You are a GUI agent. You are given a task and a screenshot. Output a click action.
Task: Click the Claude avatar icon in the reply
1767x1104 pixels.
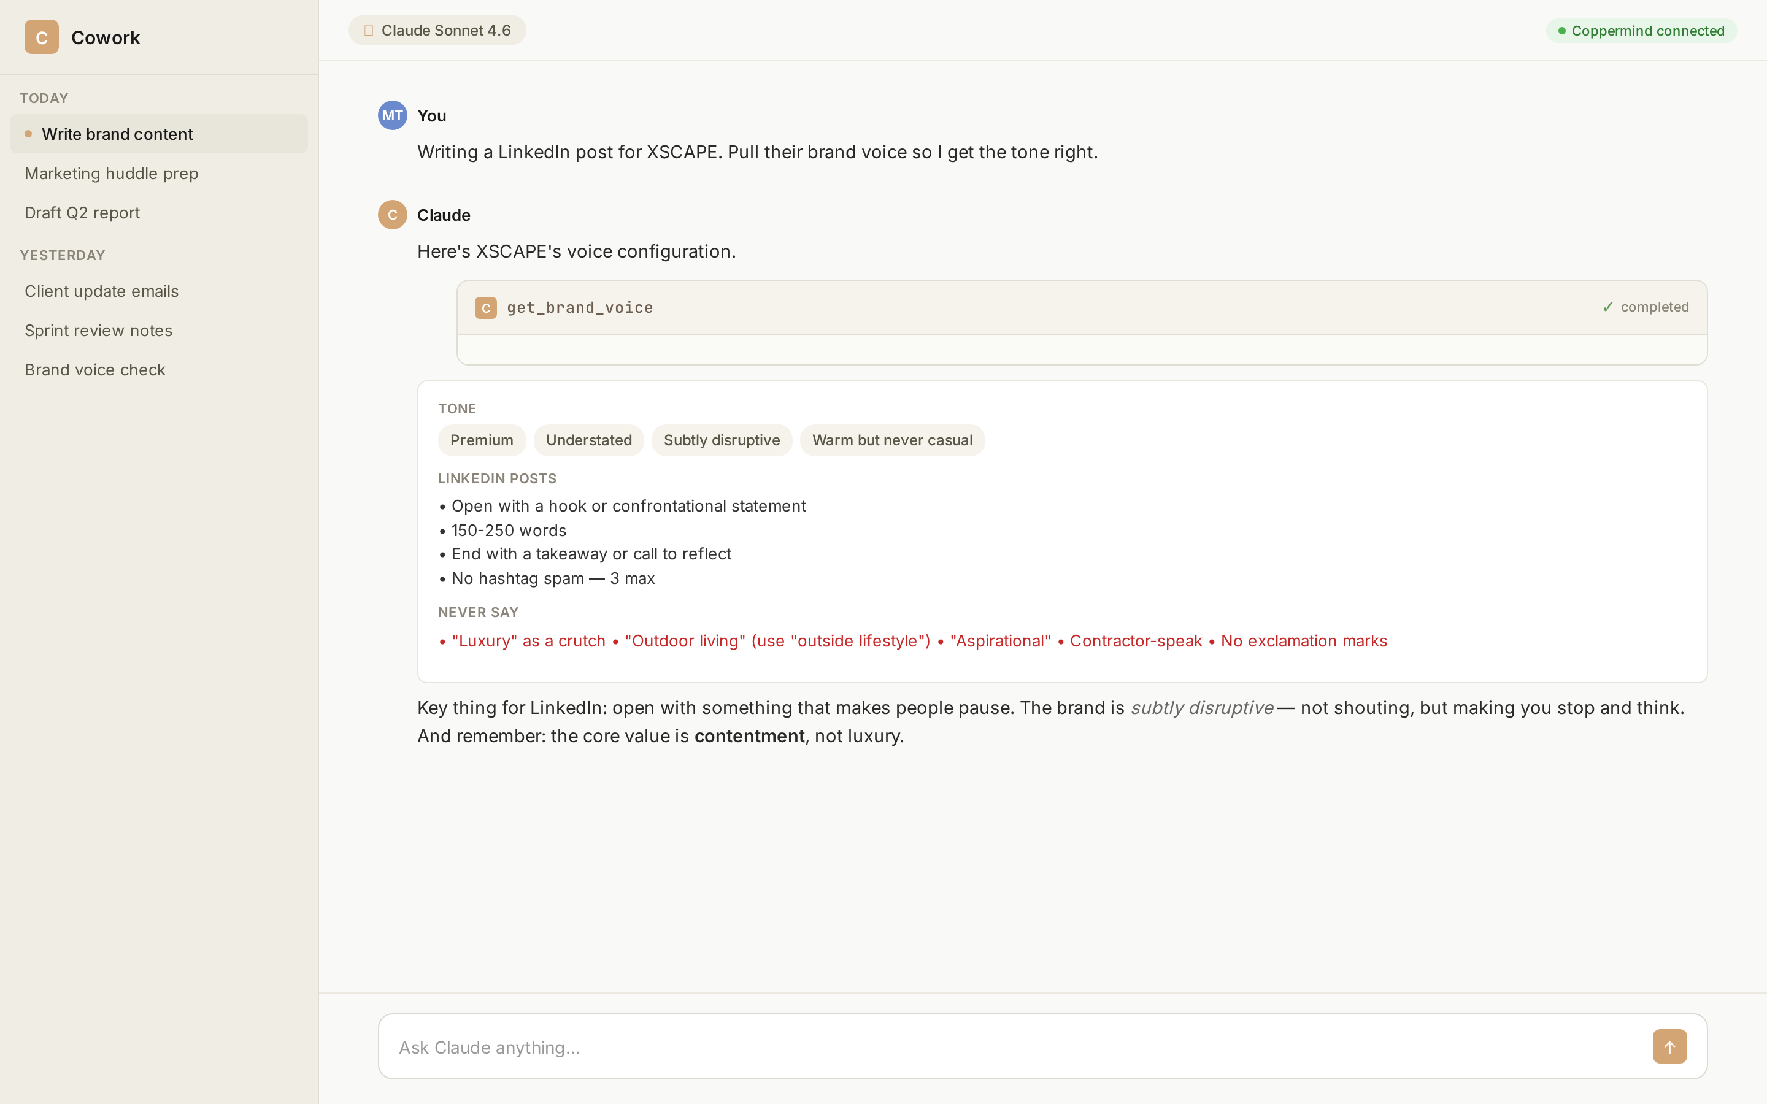pos(392,215)
